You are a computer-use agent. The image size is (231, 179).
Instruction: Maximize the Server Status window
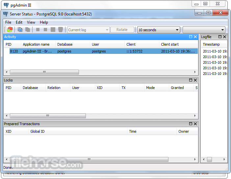click(208, 13)
